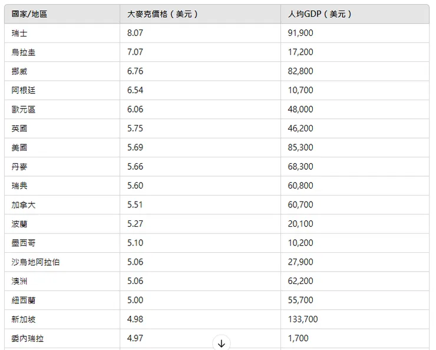436x350 pixels.
Task: Select the 85,300 GDP value
Action: [x=301, y=147]
